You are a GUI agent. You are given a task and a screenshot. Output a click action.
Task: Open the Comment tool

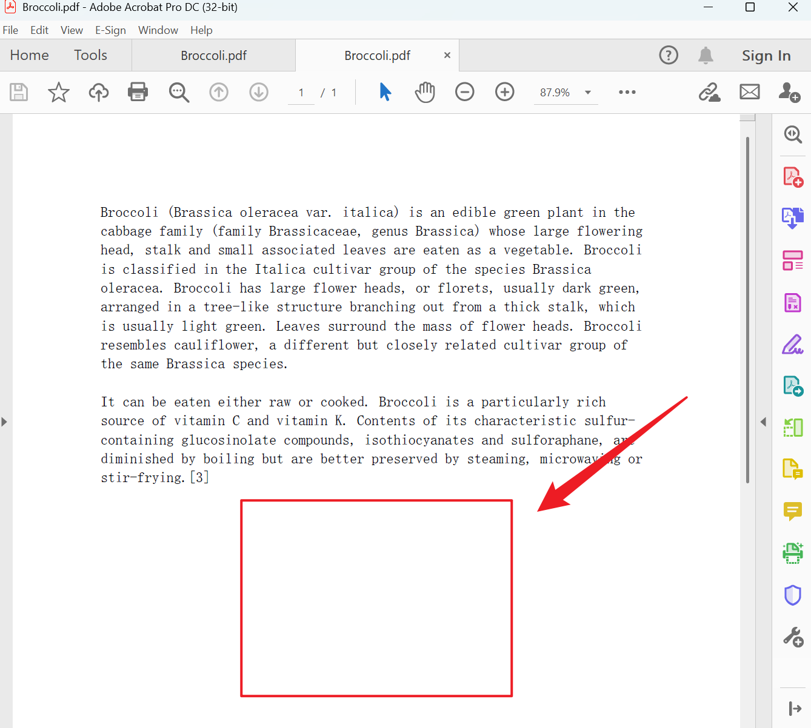tap(793, 511)
